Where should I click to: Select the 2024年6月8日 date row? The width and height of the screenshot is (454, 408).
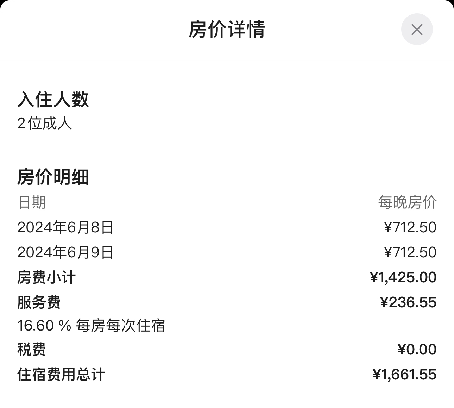pyautogui.click(x=227, y=227)
